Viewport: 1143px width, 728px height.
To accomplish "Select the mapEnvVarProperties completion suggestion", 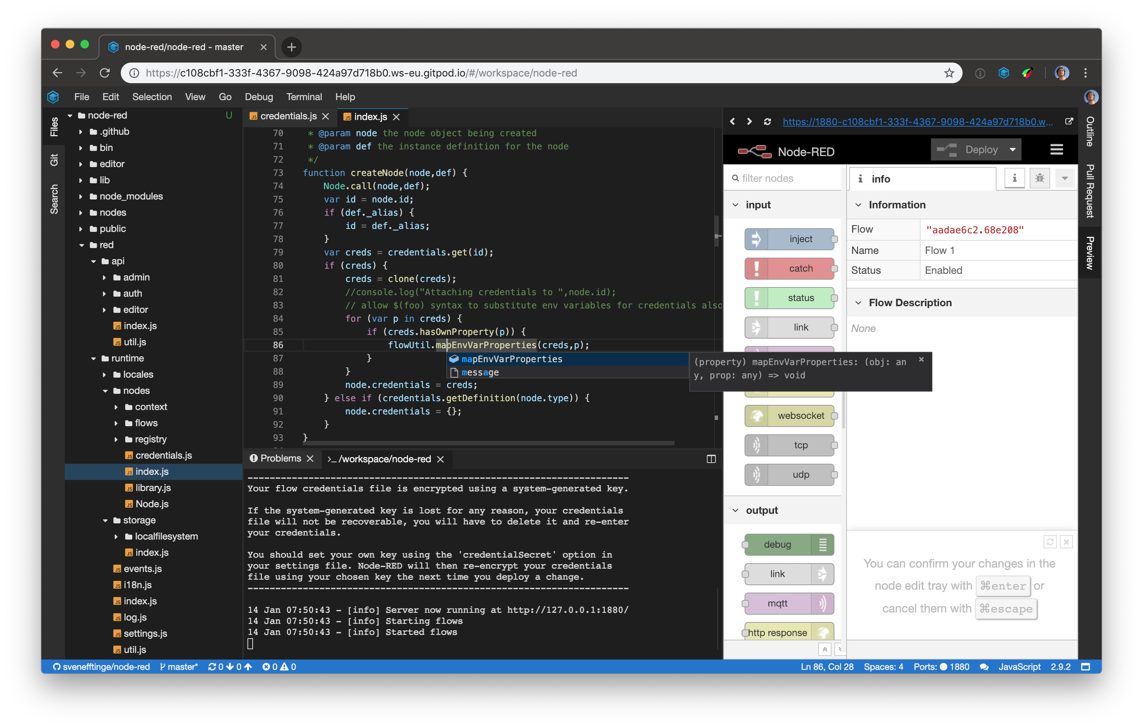I will tap(567, 359).
